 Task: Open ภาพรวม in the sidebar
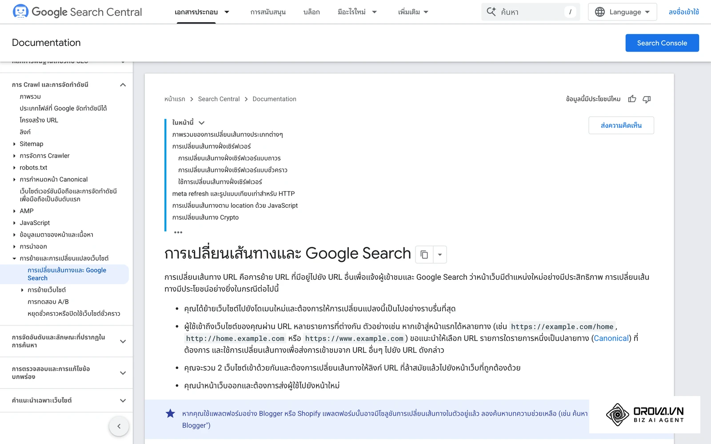(30, 97)
